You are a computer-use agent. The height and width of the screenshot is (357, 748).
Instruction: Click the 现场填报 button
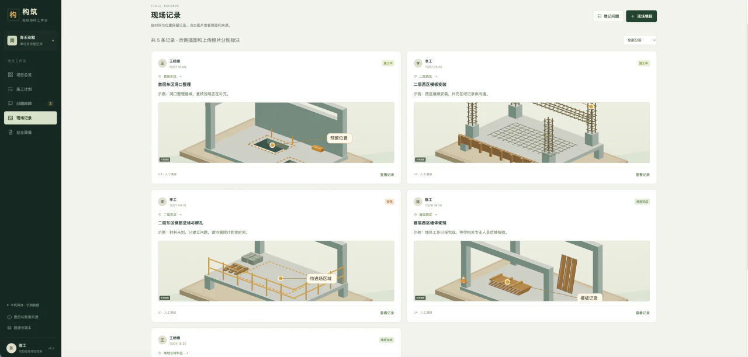641,16
